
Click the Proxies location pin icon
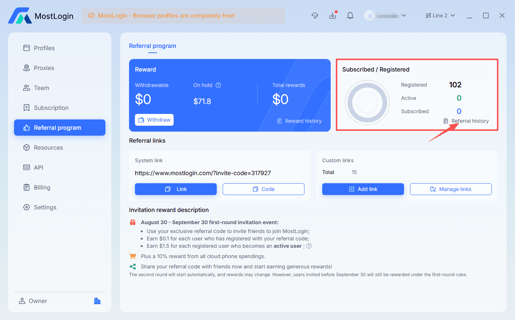(x=26, y=68)
